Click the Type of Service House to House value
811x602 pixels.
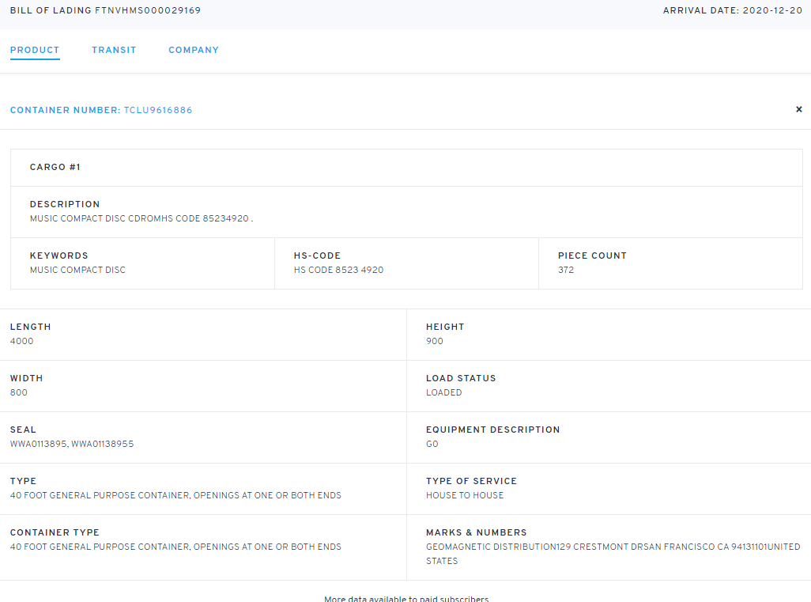(465, 495)
